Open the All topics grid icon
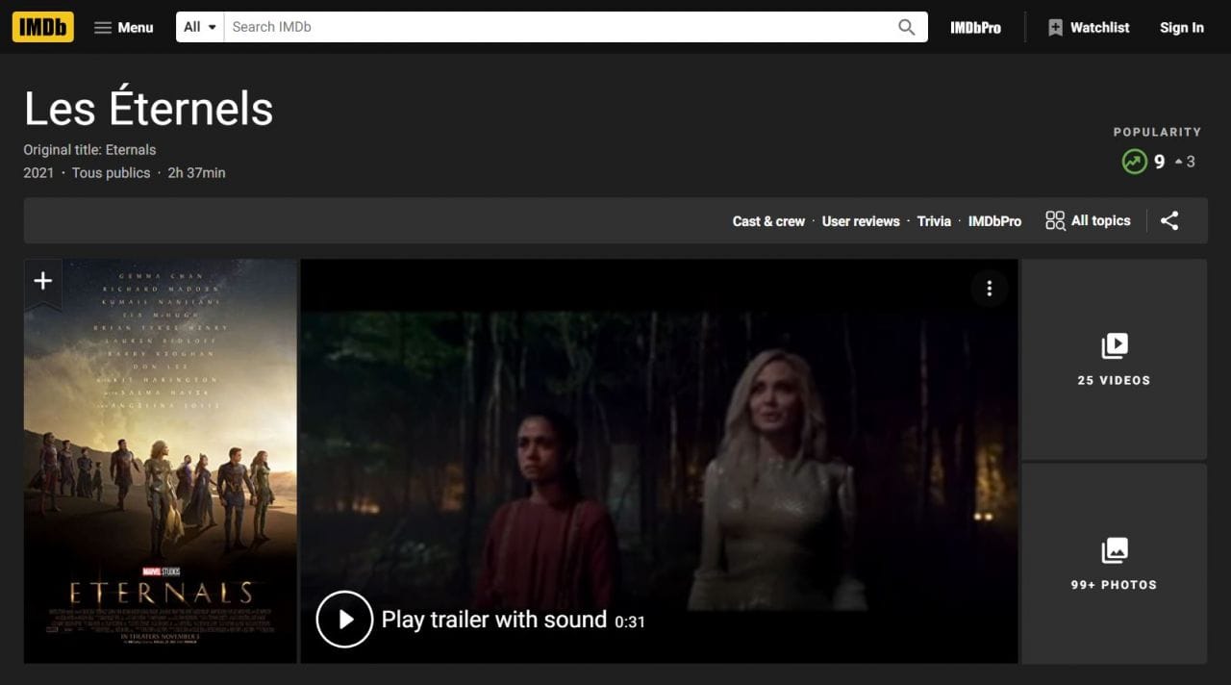Screen dimensions: 1231x685 point(1055,221)
